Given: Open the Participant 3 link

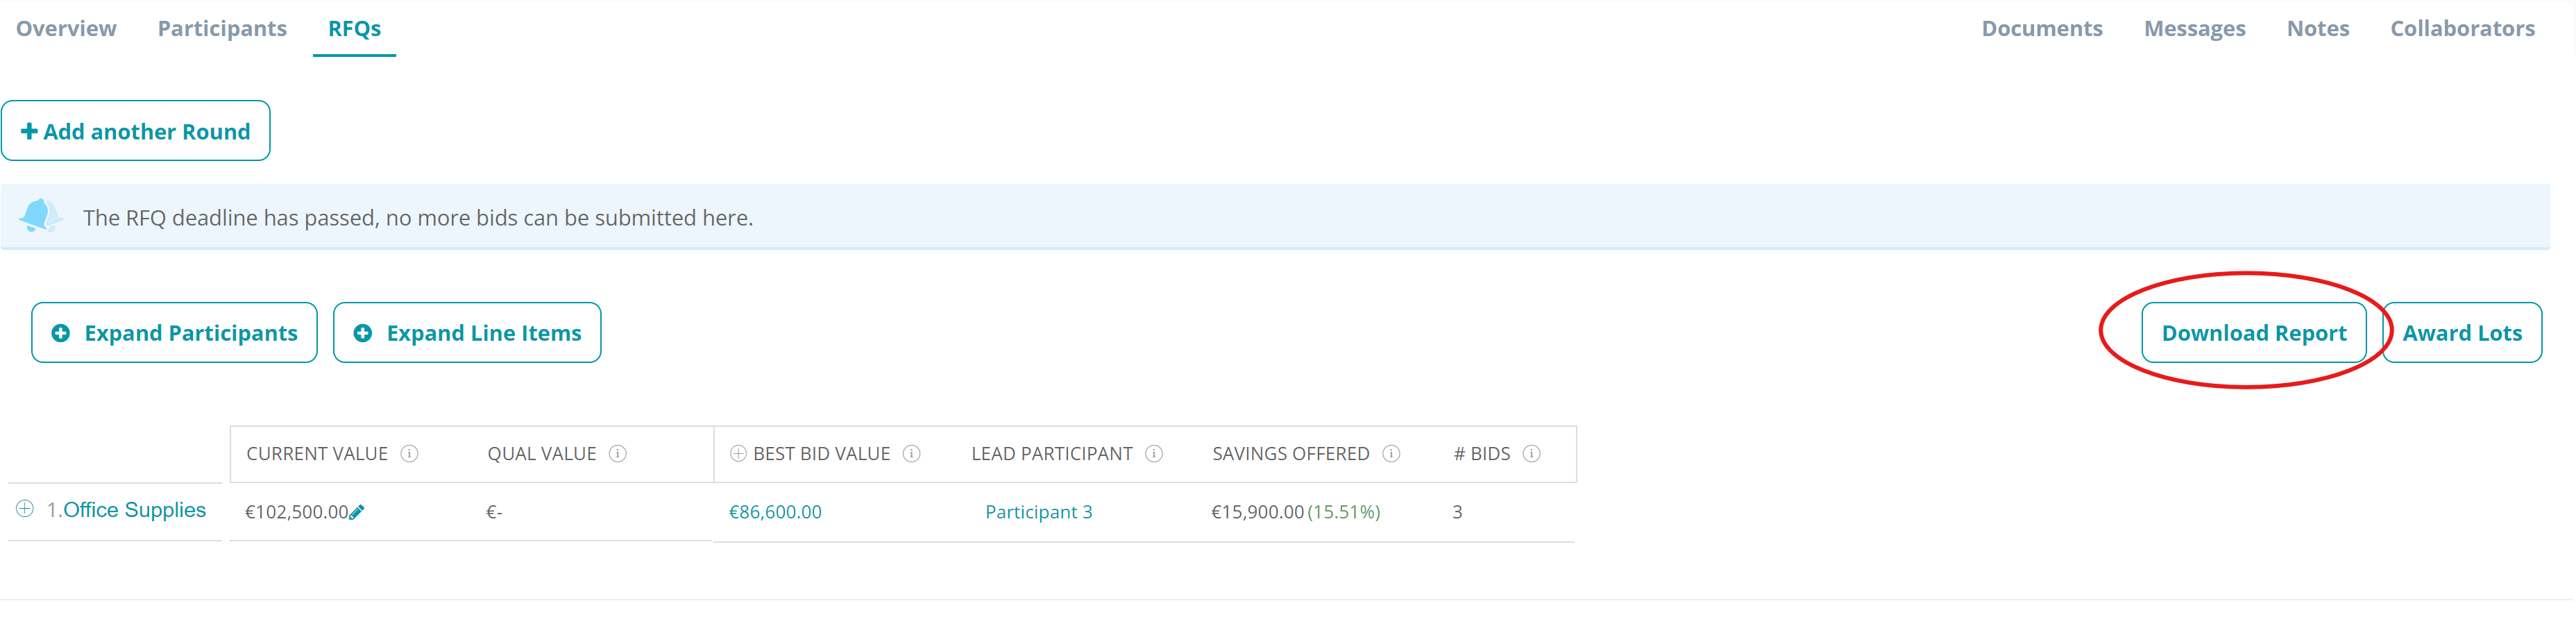Looking at the screenshot, I should point(1038,512).
